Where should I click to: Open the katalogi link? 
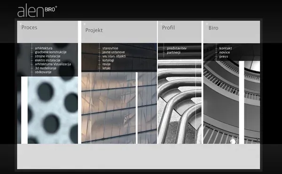pyautogui.click(x=108, y=60)
